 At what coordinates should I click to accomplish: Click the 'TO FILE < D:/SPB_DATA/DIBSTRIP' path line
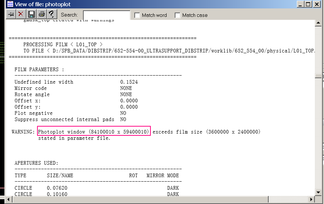point(169,51)
